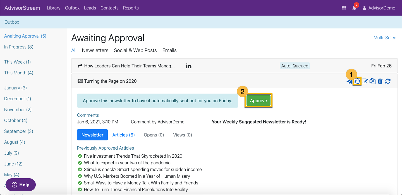Switch to the Articles (6) tab
This screenshot has width=402, height=195.
tap(124, 135)
